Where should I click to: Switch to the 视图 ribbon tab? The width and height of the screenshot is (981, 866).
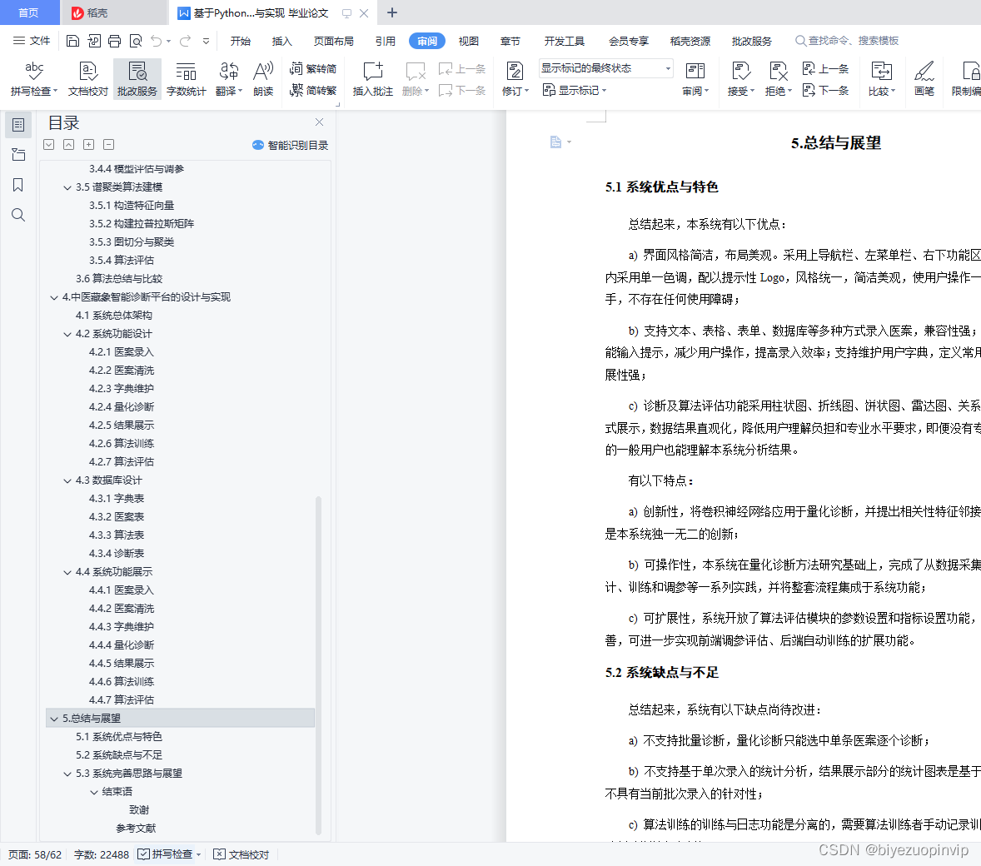coord(469,41)
